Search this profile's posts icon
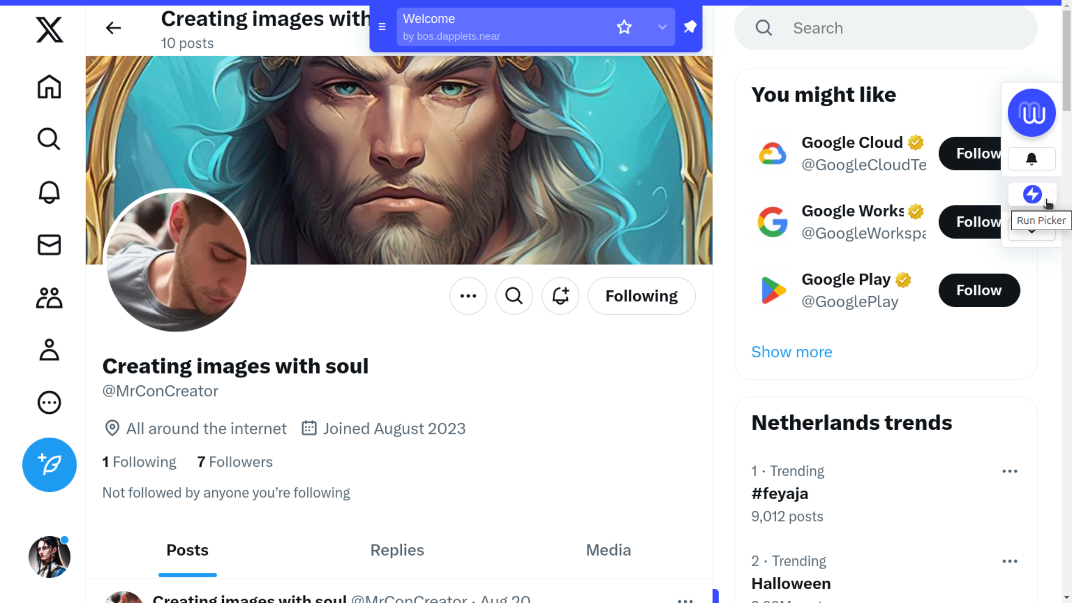This screenshot has width=1072, height=603. point(514,296)
